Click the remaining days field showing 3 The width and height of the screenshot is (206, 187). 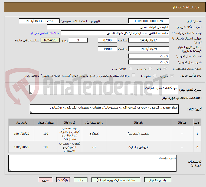tap(78, 40)
